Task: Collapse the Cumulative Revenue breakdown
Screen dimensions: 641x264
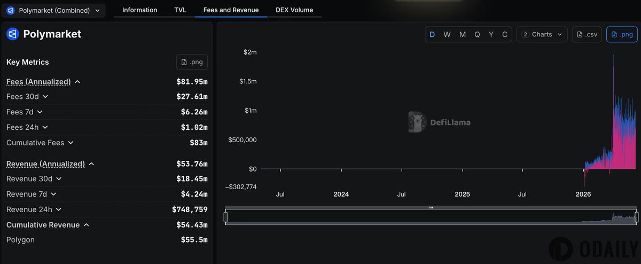Action: pos(86,225)
